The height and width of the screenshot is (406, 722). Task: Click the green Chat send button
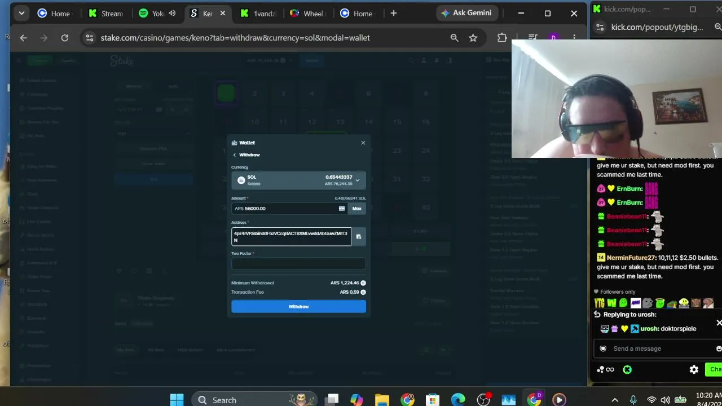pyautogui.click(x=714, y=369)
